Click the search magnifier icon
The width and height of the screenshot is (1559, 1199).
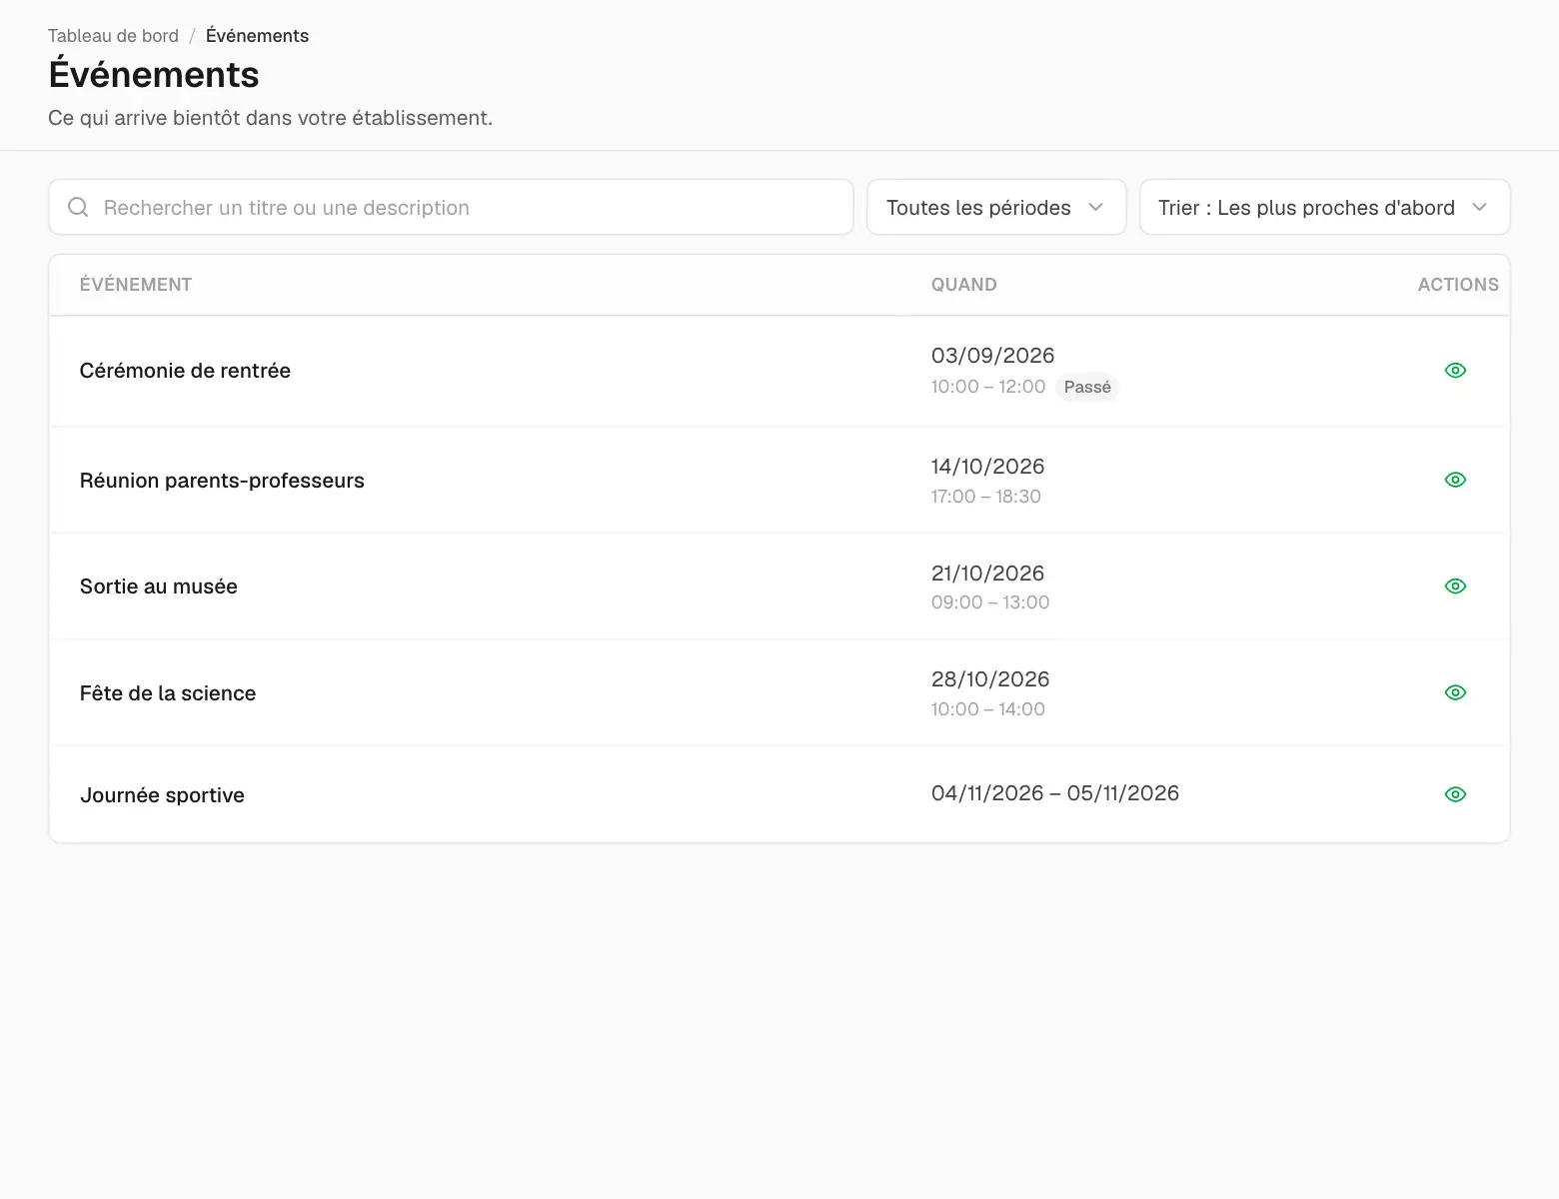click(x=78, y=208)
